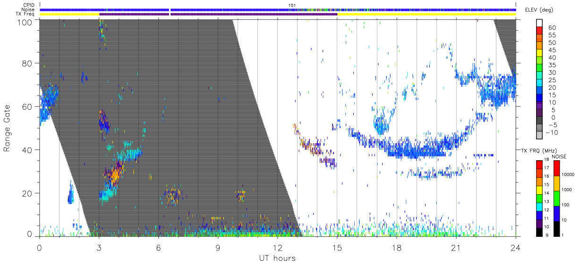
Task: Click the 'TX Freq' row label
Action: click(26, 14)
